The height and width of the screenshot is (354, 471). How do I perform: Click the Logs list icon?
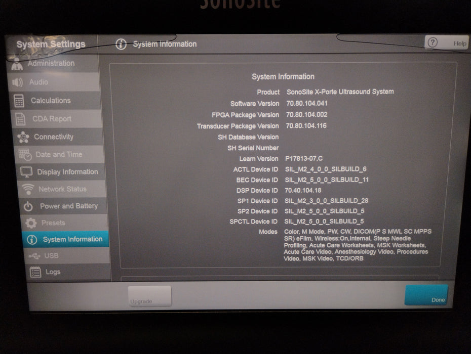pos(35,272)
